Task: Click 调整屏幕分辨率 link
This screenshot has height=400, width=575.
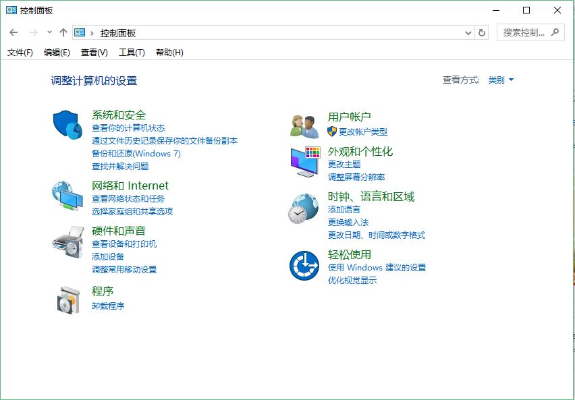Action: click(356, 177)
